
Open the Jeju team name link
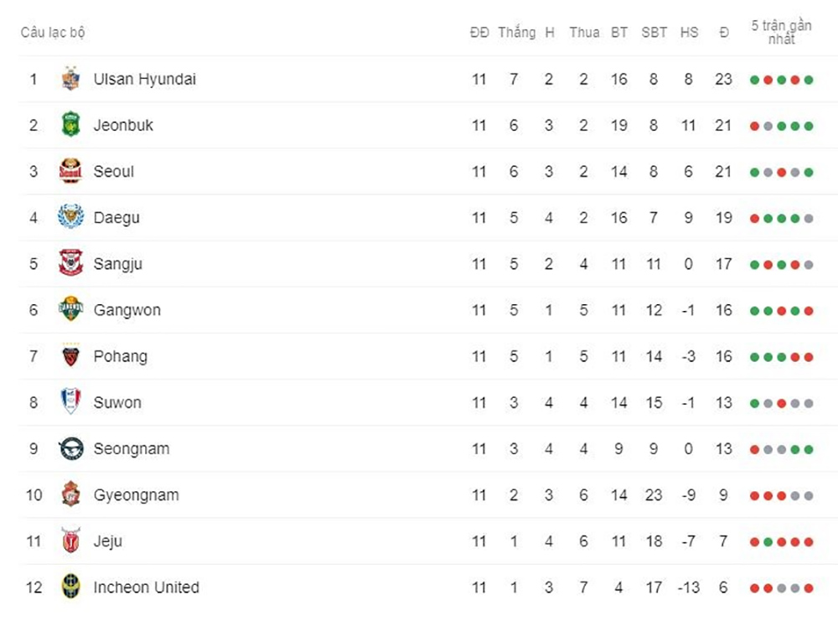[x=108, y=541]
